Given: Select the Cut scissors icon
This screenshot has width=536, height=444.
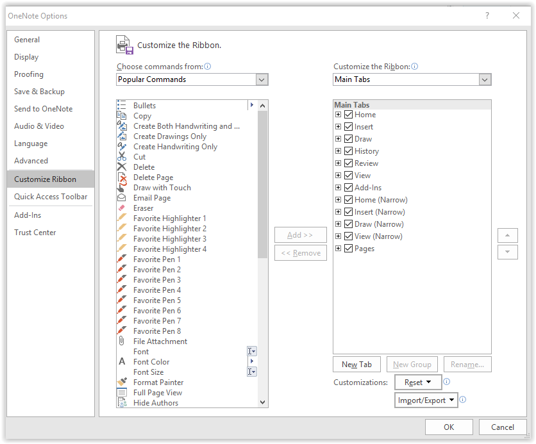Looking at the screenshot, I should (122, 156).
